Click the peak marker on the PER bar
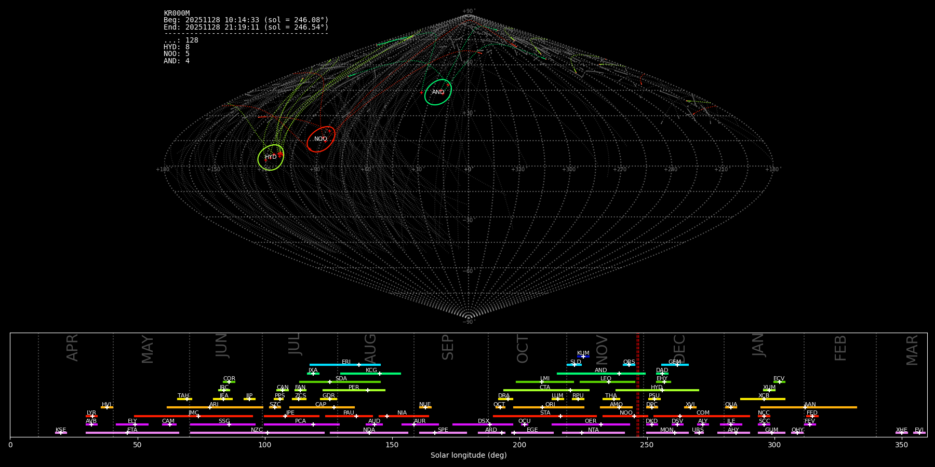 pos(368,390)
